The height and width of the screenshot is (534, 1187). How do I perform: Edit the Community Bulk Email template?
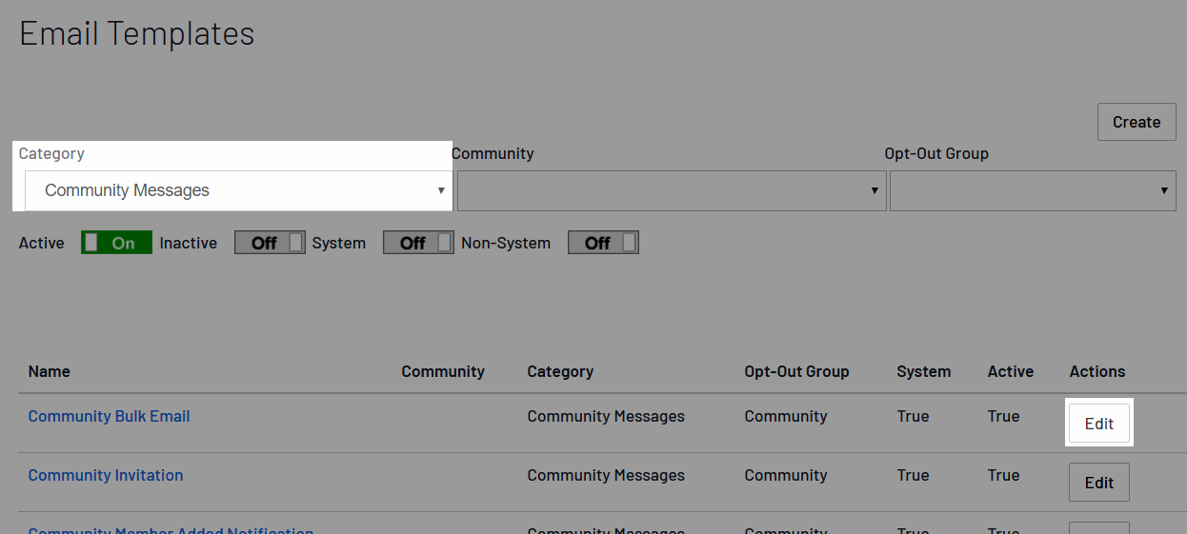pos(1099,424)
